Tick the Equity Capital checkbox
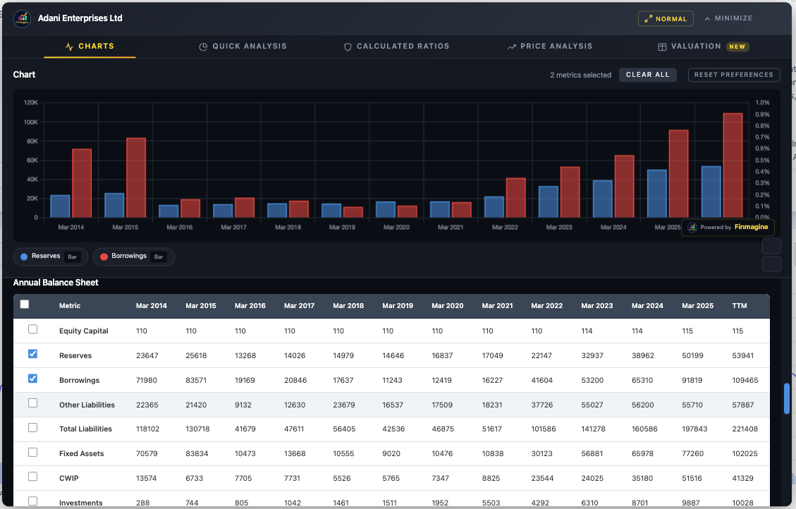The image size is (796, 509). click(32, 329)
